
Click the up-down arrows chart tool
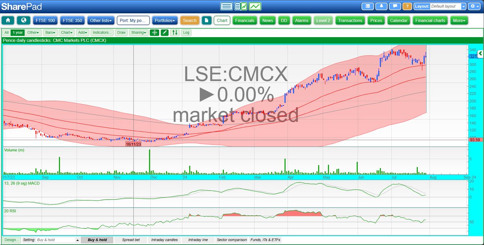[175, 32]
